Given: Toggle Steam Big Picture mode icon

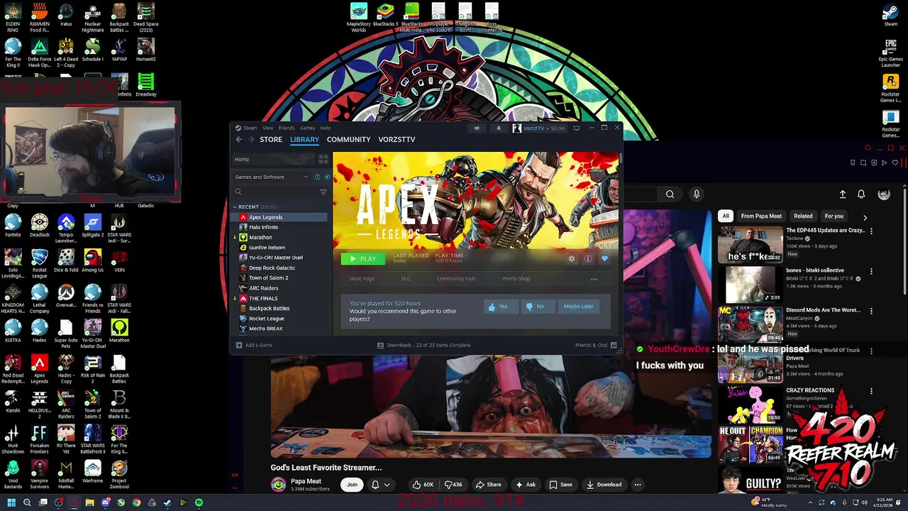Looking at the screenshot, I should tap(577, 128).
